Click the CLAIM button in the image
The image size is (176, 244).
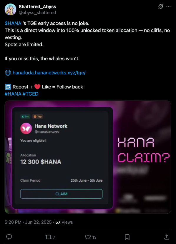click(62, 194)
